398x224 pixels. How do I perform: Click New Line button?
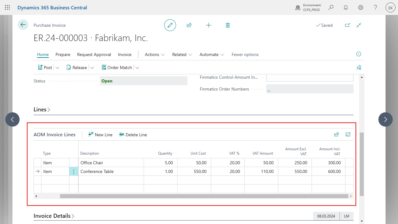click(100, 135)
